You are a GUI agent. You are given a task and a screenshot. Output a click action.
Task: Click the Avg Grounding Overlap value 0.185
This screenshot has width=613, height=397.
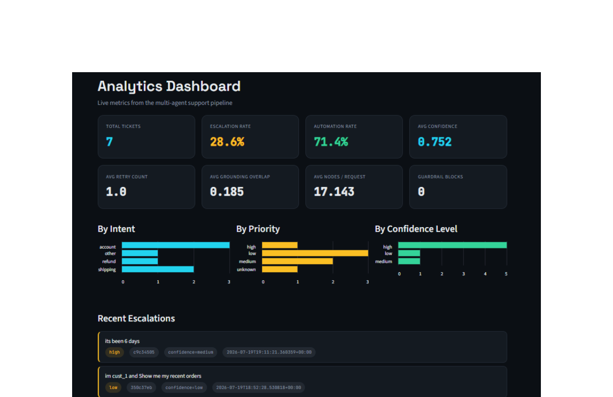click(x=227, y=191)
